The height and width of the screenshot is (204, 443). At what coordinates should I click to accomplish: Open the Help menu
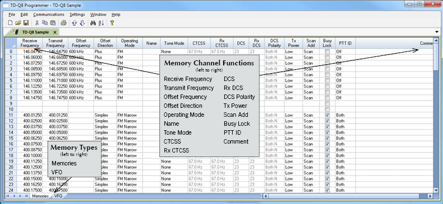click(116, 15)
